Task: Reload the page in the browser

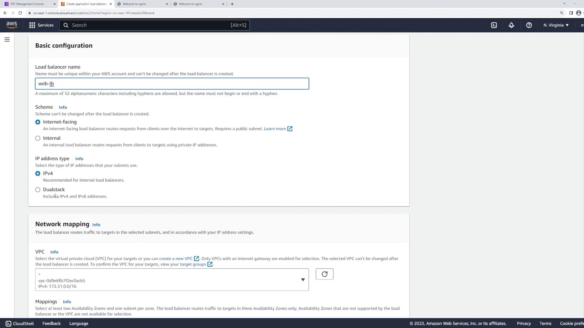Action: (20, 13)
